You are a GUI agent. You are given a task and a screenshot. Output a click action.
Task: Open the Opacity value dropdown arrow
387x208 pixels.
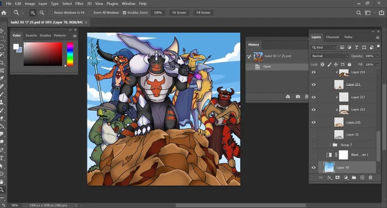(377, 56)
